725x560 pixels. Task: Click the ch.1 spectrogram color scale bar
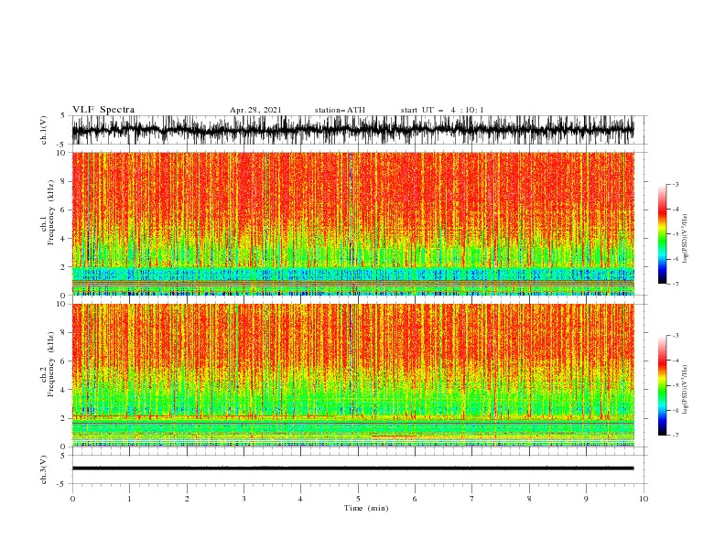(x=662, y=234)
